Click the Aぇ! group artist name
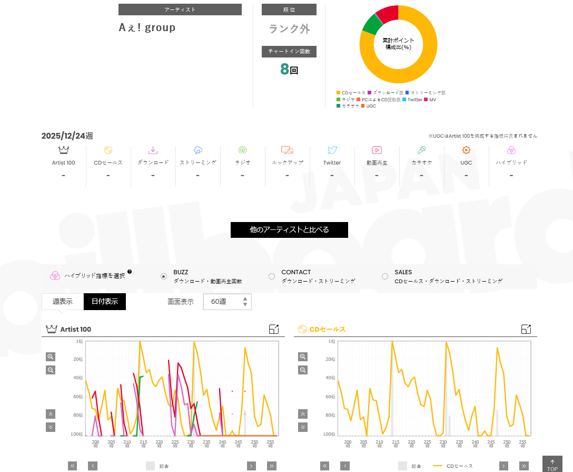 (x=147, y=27)
